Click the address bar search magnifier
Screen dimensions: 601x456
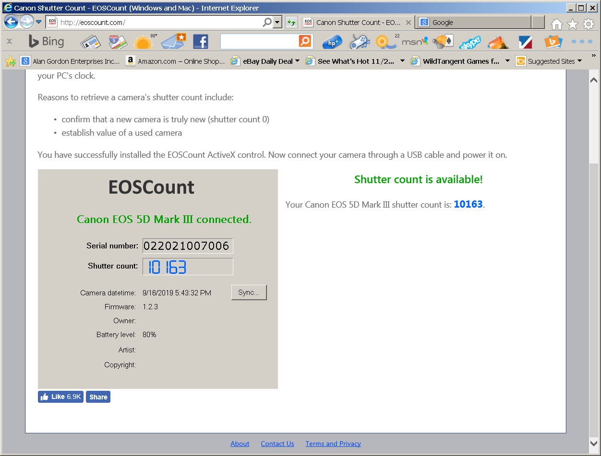click(267, 23)
